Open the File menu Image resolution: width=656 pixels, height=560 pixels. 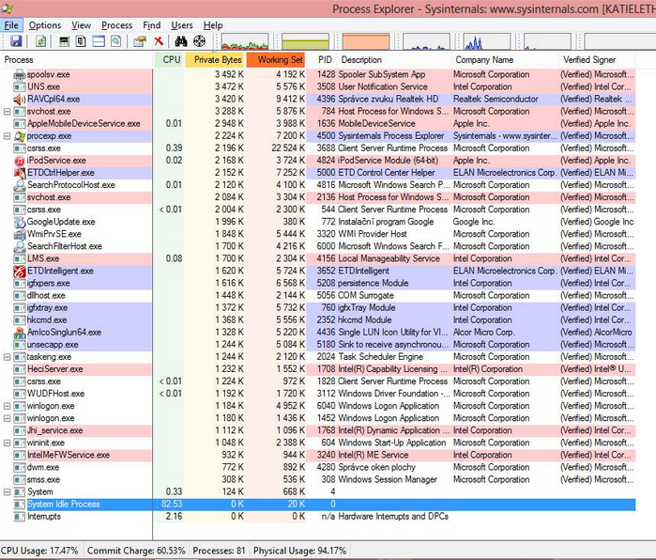(x=11, y=25)
